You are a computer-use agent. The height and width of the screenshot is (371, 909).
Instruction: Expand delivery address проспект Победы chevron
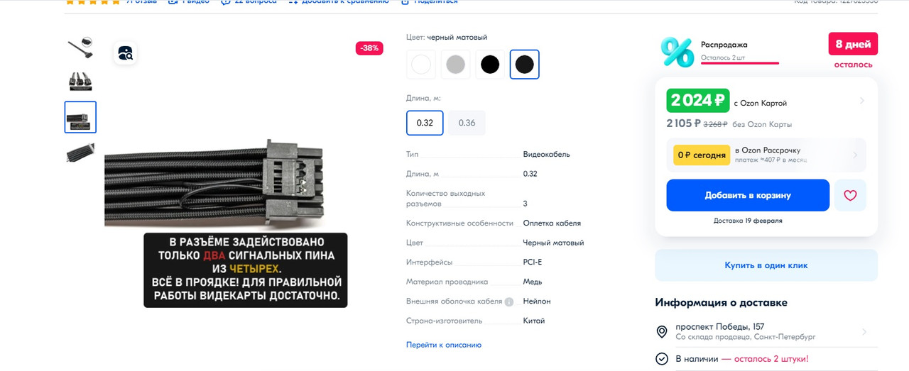tap(864, 332)
